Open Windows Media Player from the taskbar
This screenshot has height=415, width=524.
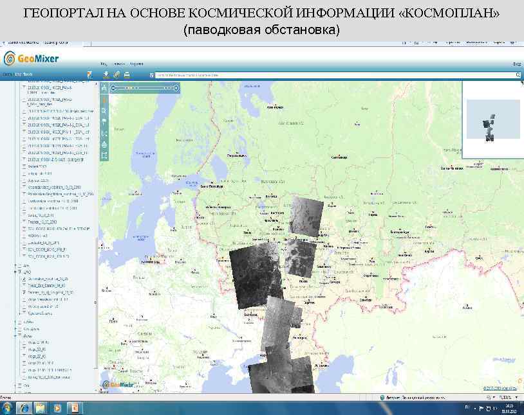[x=57, y=409]
